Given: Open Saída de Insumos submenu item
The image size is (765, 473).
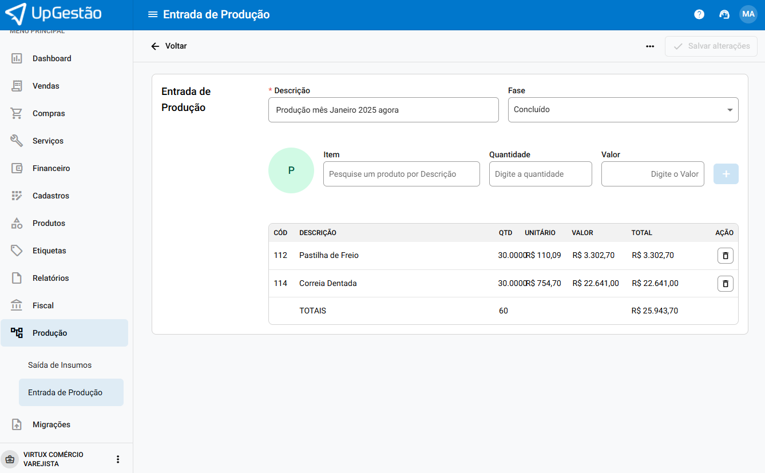Looking at the screenshot, I should click(x=60, y=365).
